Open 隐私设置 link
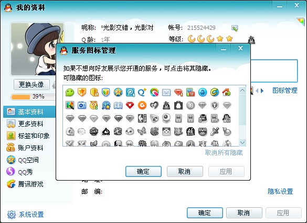Viewport: 307px width, 223px height. [x=280, y=192]
